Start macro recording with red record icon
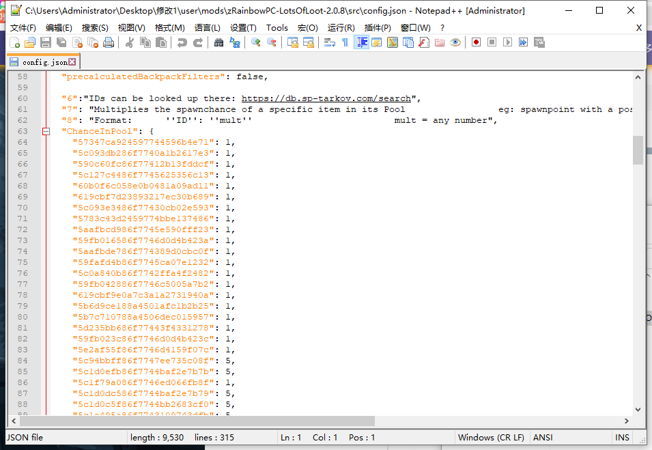 (x=476, y=42)
